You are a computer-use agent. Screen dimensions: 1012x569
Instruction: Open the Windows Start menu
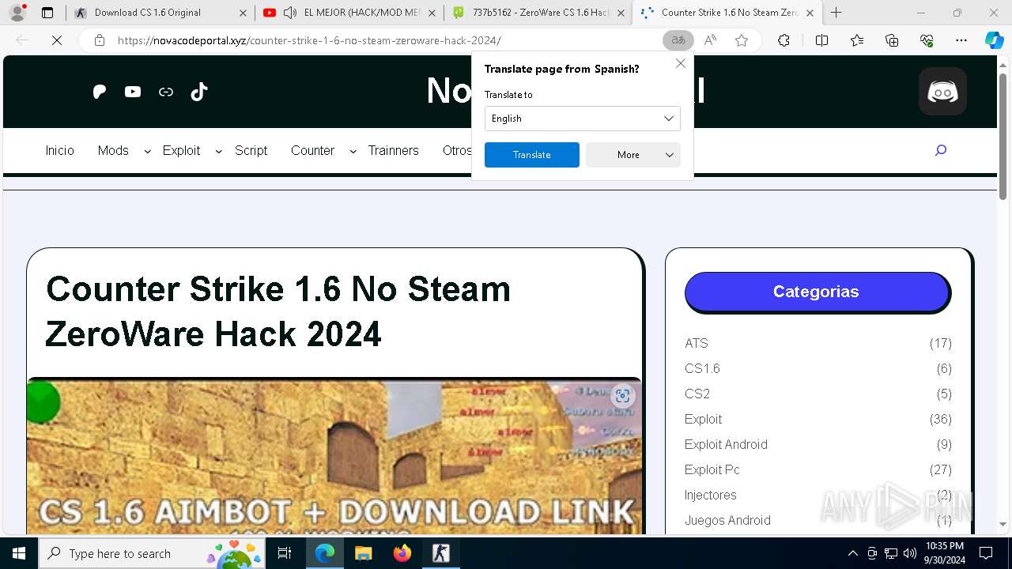pos(19,553)
